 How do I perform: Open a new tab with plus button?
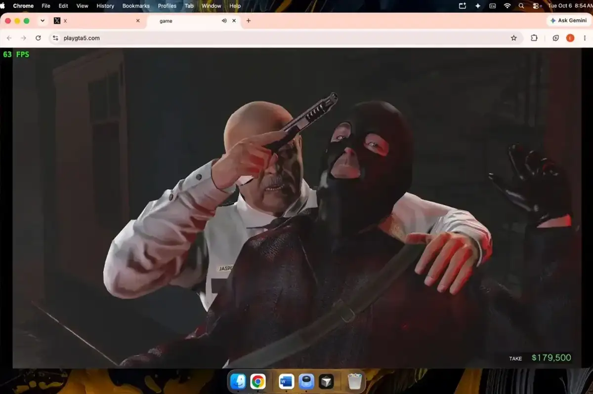(x=249, y=21)
